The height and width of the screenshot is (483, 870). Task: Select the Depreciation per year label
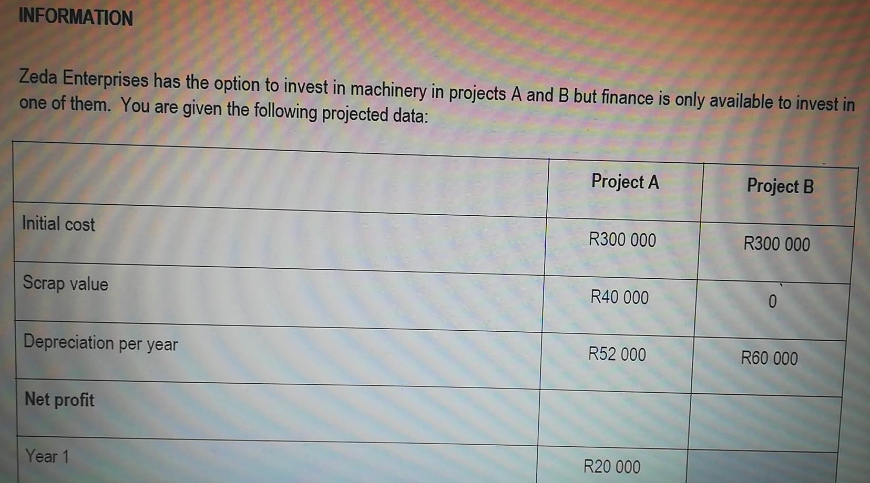(101, 343)
